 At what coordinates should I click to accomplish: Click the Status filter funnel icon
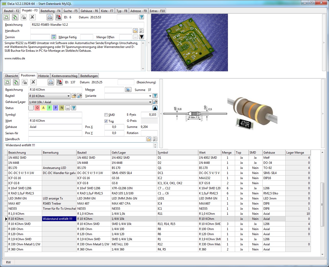[x=74, y=108]
